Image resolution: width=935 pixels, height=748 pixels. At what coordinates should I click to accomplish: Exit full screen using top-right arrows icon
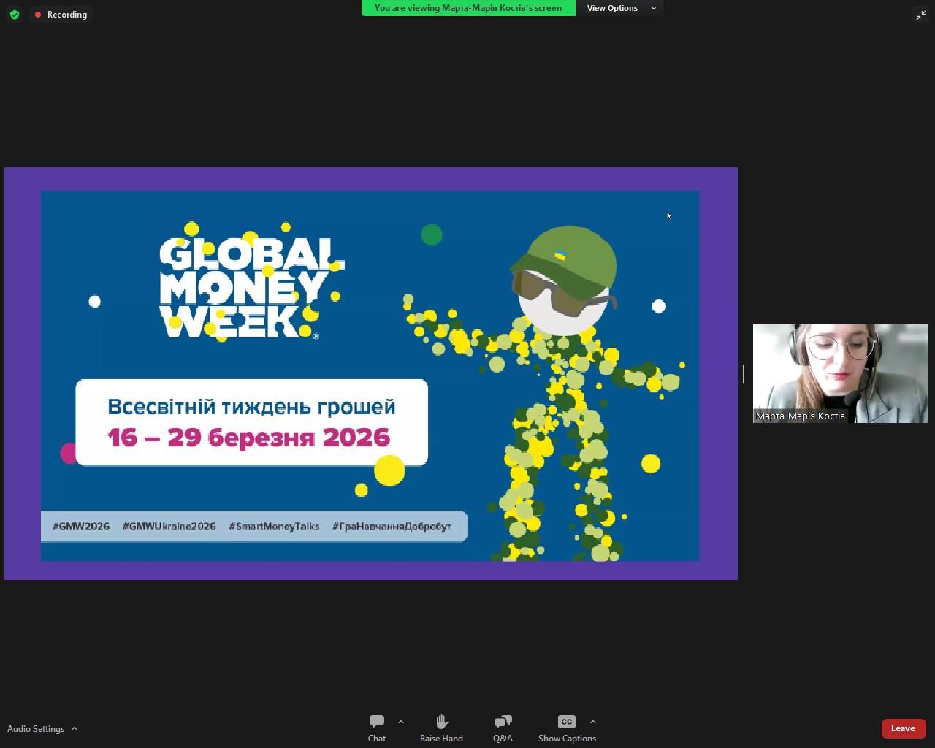coord(920,15)
